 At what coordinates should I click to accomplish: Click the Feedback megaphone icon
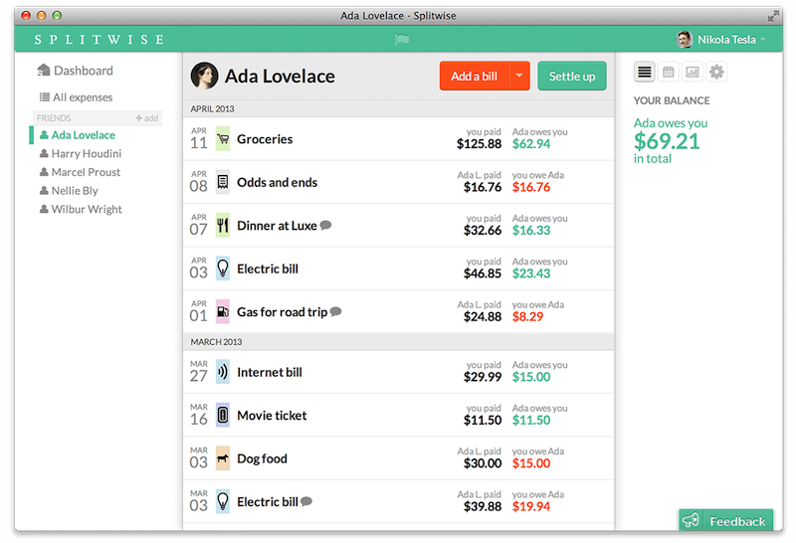691,520
